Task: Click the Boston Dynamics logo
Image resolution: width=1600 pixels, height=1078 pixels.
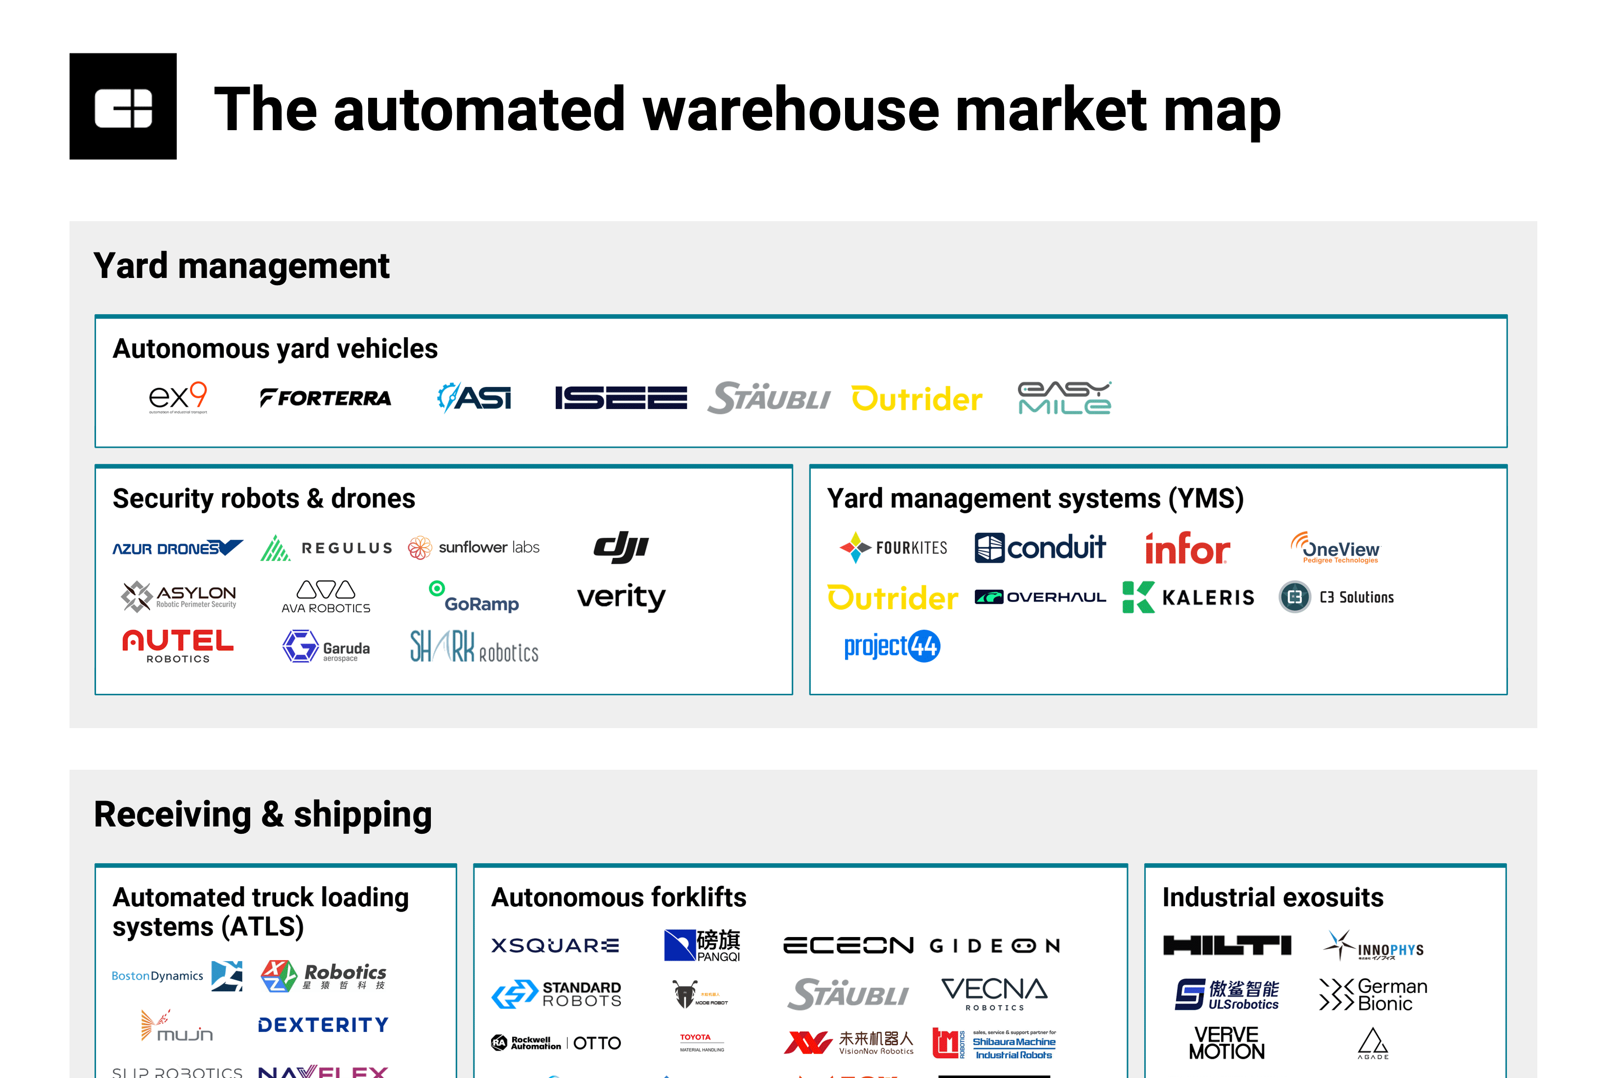Action: [x=177, y=976]
